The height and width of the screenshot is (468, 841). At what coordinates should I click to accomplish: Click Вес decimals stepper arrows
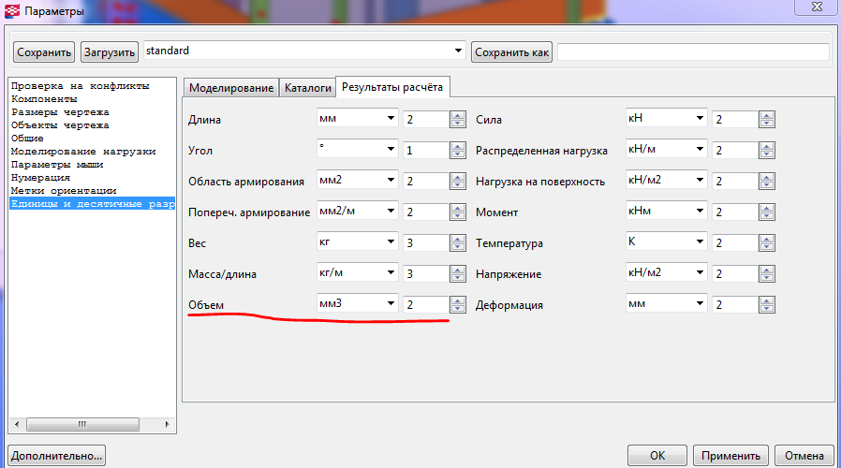click(x=458, y=242)
